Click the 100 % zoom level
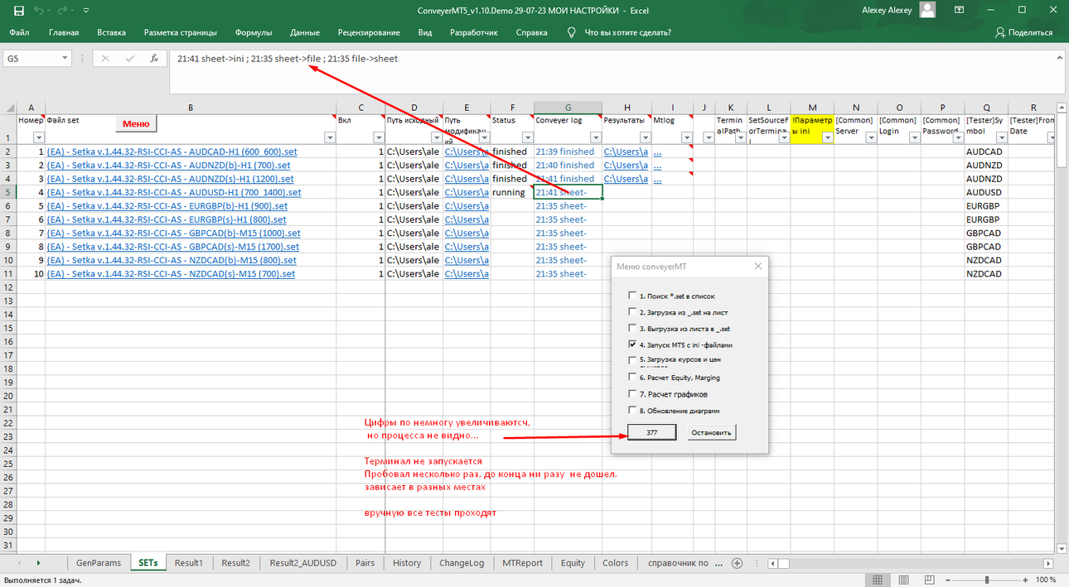Image resolution: width=1069 pixels, height=587 pixels. click(x=1046, y=580)
